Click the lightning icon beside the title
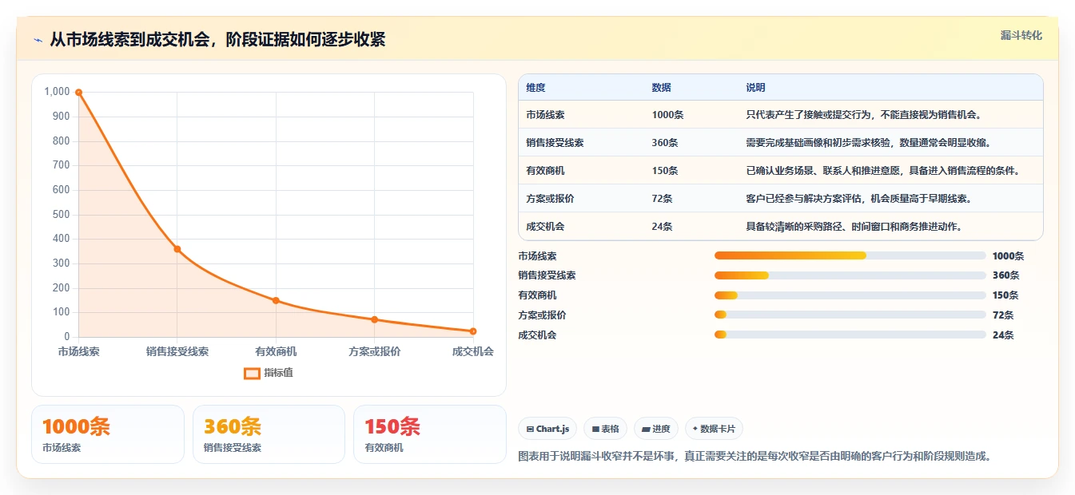1075x495 pixels. pyautogui.click(x=38, y=40)
